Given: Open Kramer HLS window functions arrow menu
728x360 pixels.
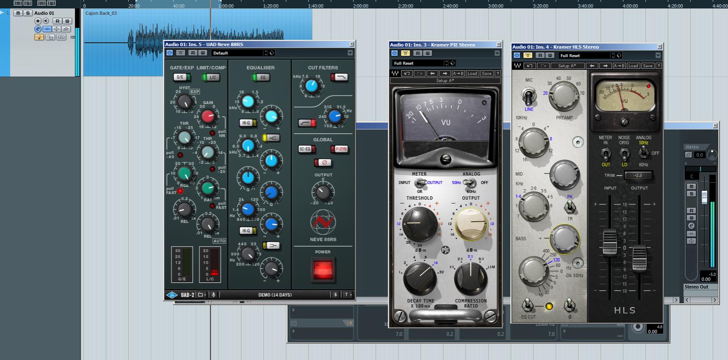Looking at the screenshot, I should coord(658,55).
